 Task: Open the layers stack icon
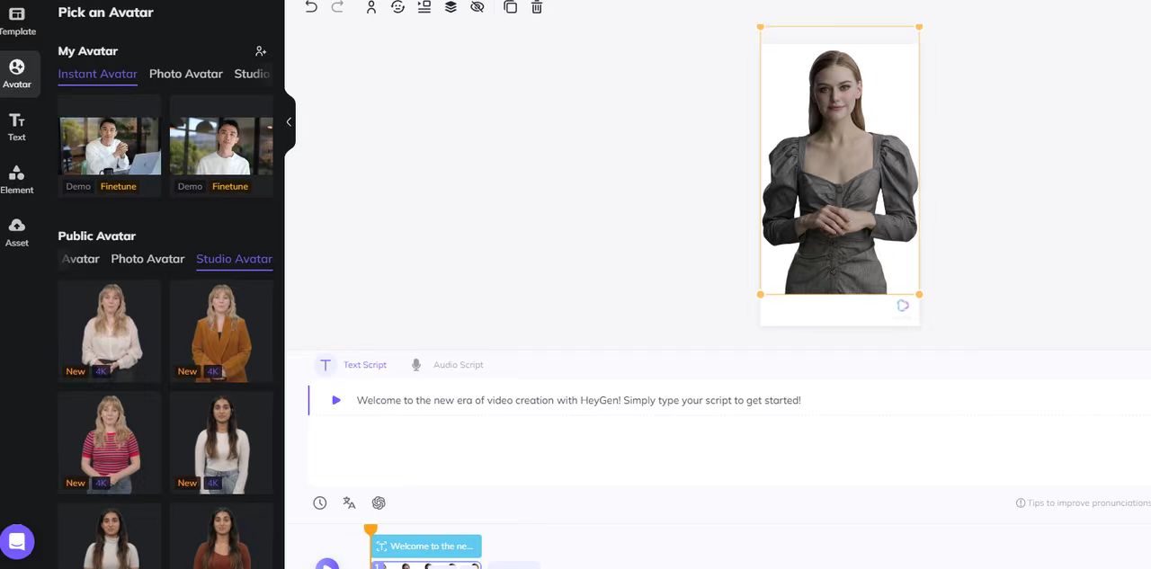[x=451, y=6]
